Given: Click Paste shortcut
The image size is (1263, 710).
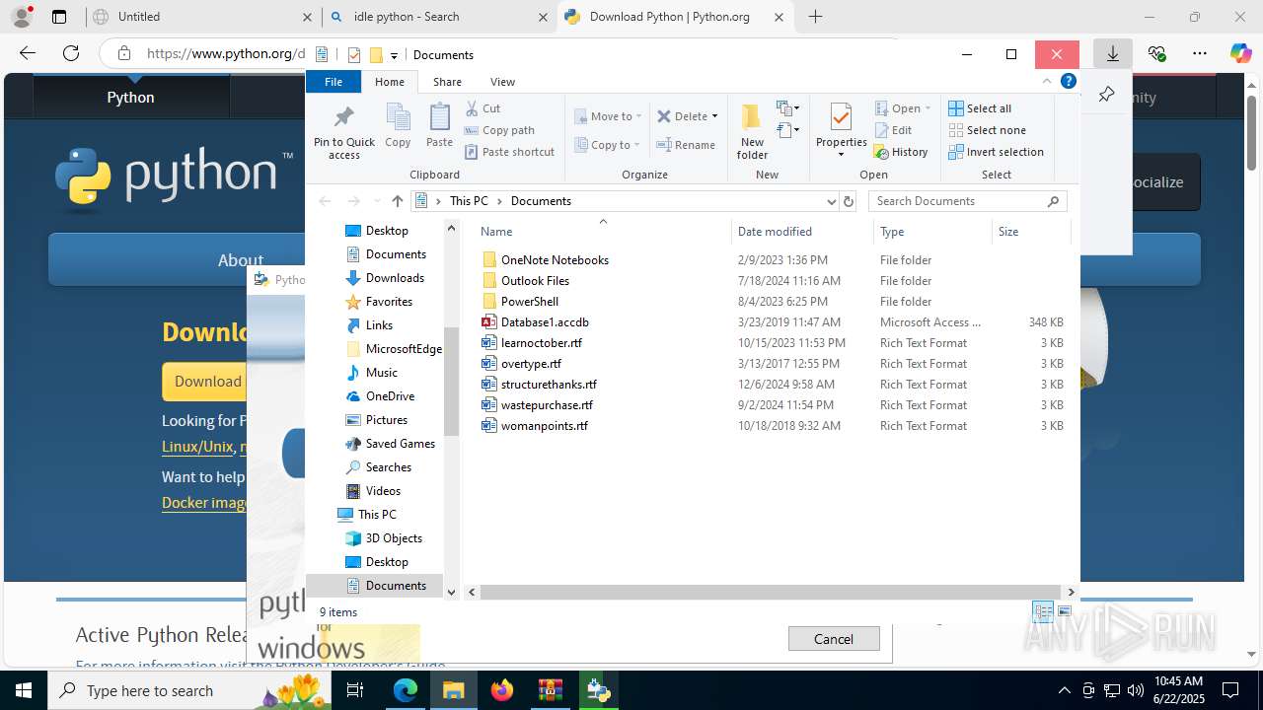Looking at the screenshot, I should click(x=509, y=152).
